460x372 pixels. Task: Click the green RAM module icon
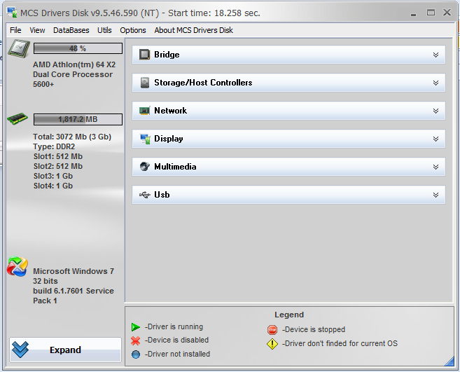18,118
